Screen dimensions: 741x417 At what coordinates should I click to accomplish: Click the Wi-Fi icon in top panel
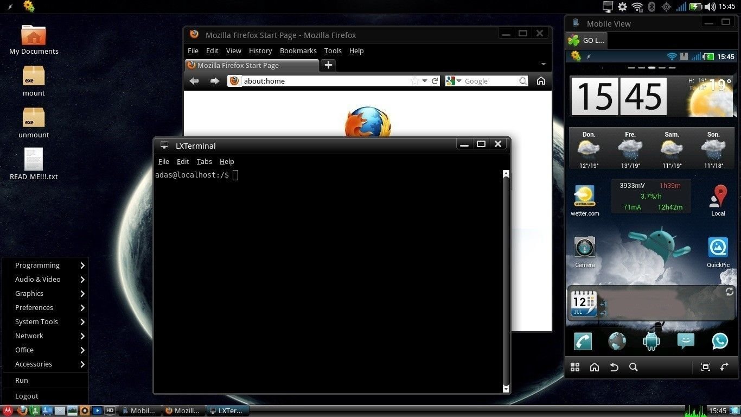[x=637, y=7]
